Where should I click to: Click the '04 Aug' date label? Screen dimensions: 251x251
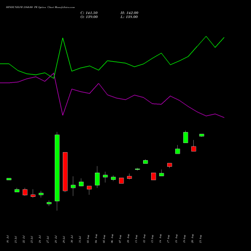[x=96, y=239]
